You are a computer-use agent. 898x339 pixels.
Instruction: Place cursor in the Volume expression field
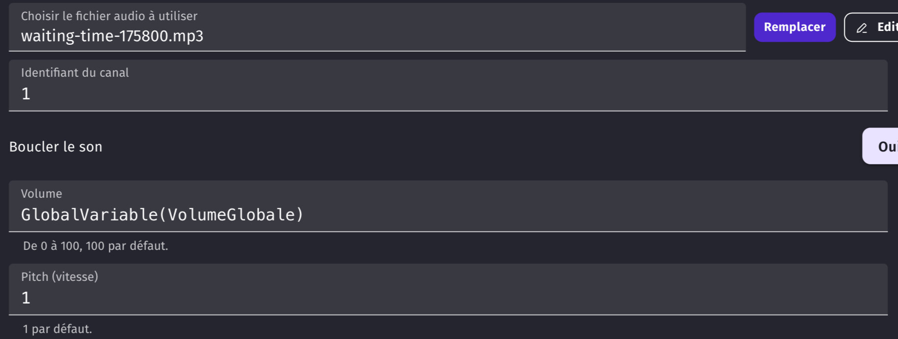448,206
